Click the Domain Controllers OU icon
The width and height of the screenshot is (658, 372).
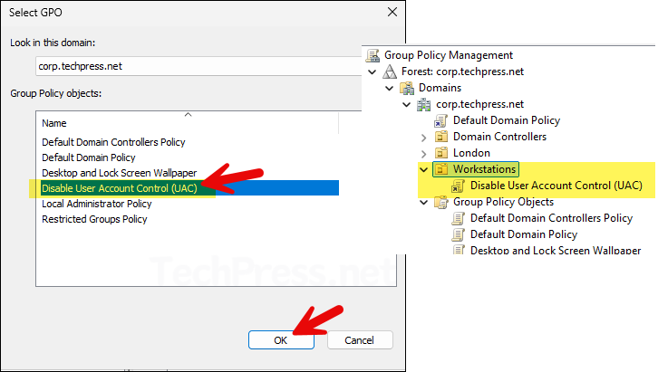tap(441, 137)
